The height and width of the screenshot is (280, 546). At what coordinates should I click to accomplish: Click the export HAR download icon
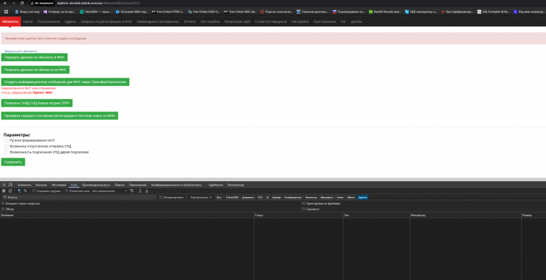click(x=146, y=191)
